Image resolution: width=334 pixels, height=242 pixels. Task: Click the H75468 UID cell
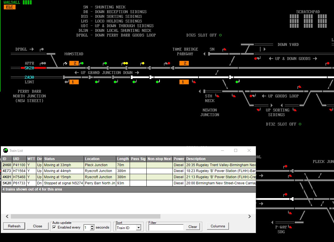19,177
